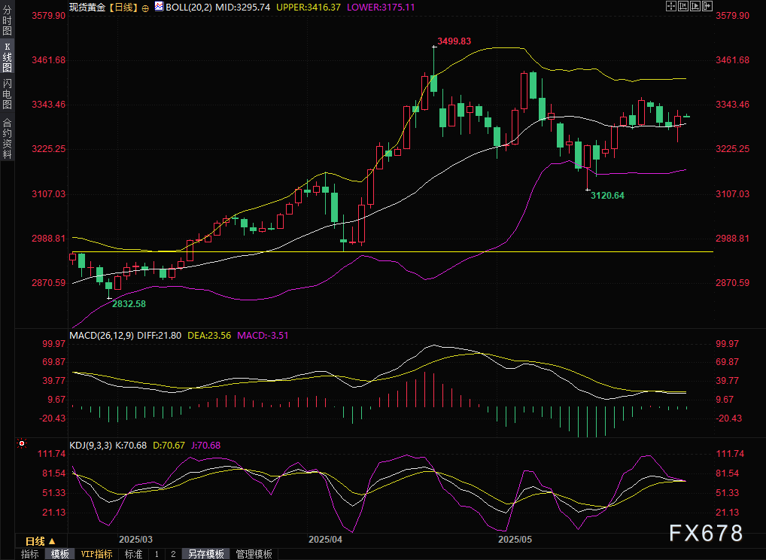Select the 模板 bottom tab

pos(60,554)
